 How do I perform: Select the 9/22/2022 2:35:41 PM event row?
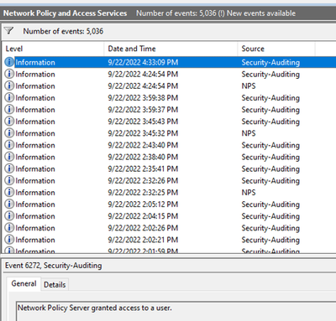(169, 168)
